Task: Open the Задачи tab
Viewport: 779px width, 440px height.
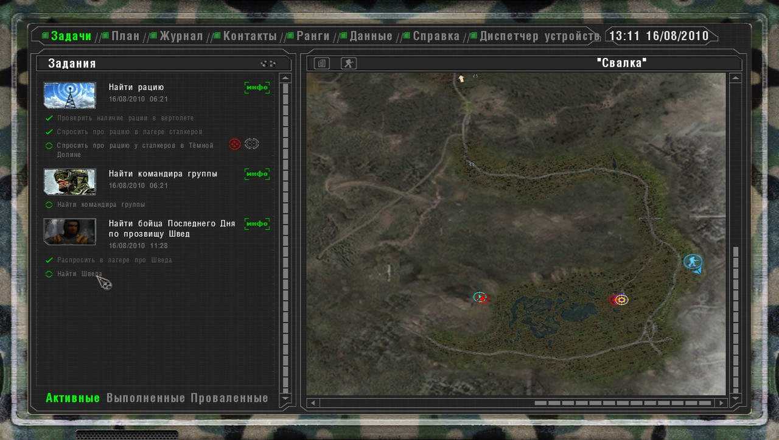Action: point(71,36)
